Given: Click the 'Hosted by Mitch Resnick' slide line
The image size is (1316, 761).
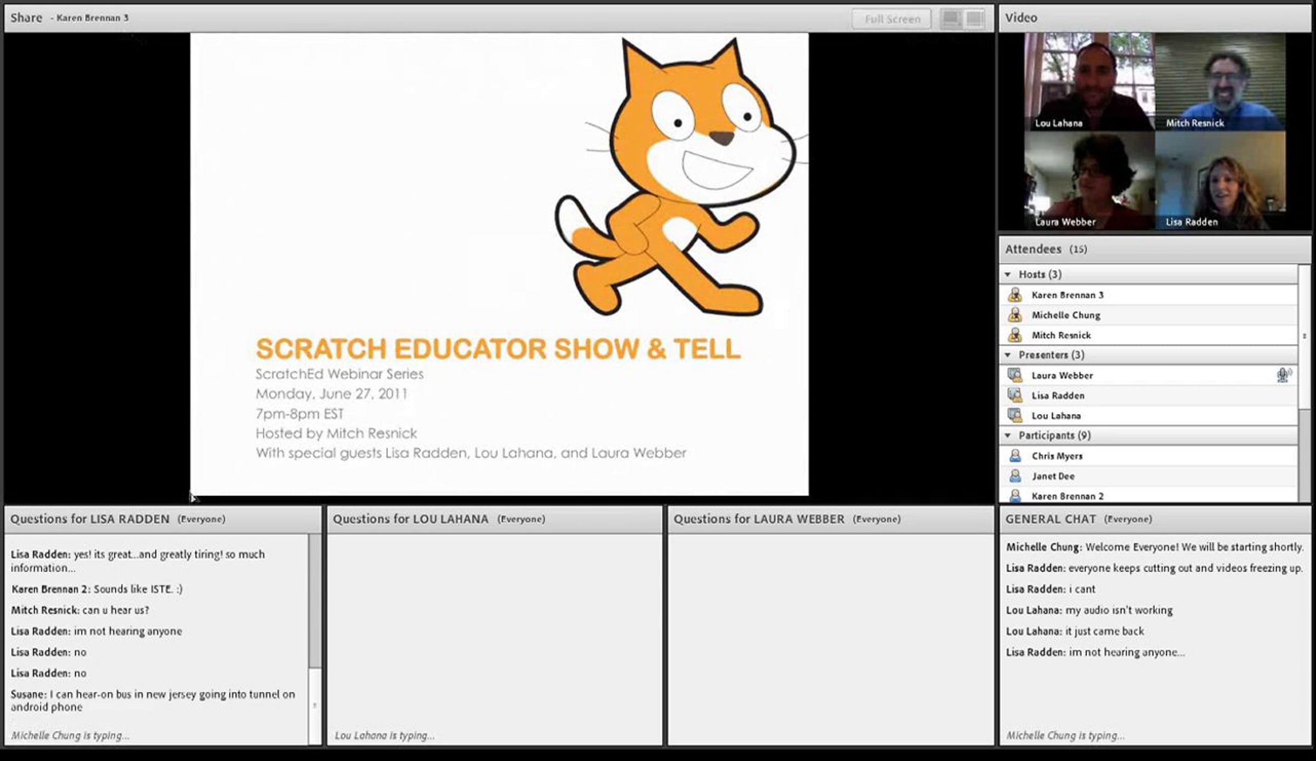Looking at the screenshot, I should tap(336, 433).
